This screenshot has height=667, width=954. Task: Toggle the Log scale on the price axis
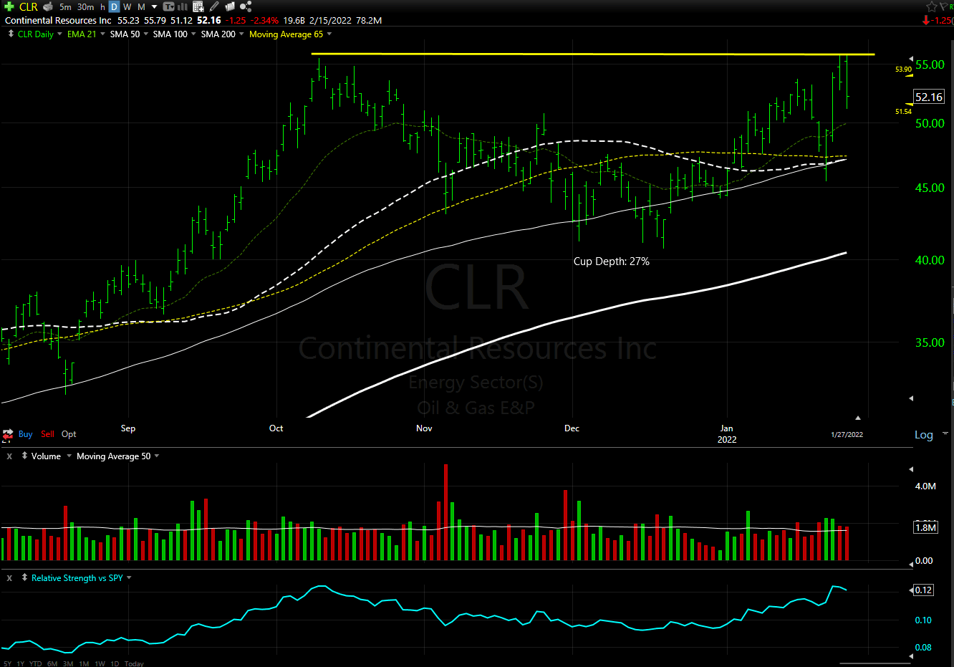924,434
